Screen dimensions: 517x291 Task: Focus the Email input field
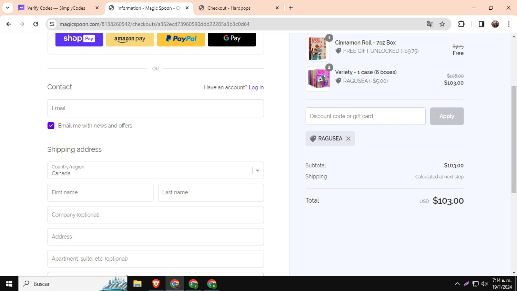155,108
